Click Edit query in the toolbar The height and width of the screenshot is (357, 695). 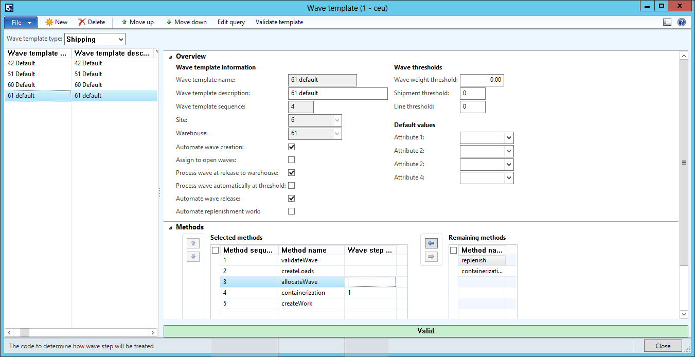click(231, 22)
